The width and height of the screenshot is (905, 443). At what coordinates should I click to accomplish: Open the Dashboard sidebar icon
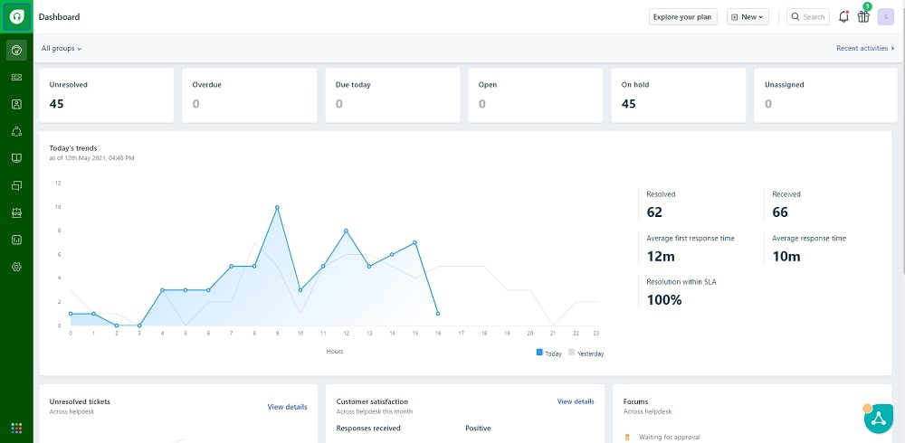16,51
